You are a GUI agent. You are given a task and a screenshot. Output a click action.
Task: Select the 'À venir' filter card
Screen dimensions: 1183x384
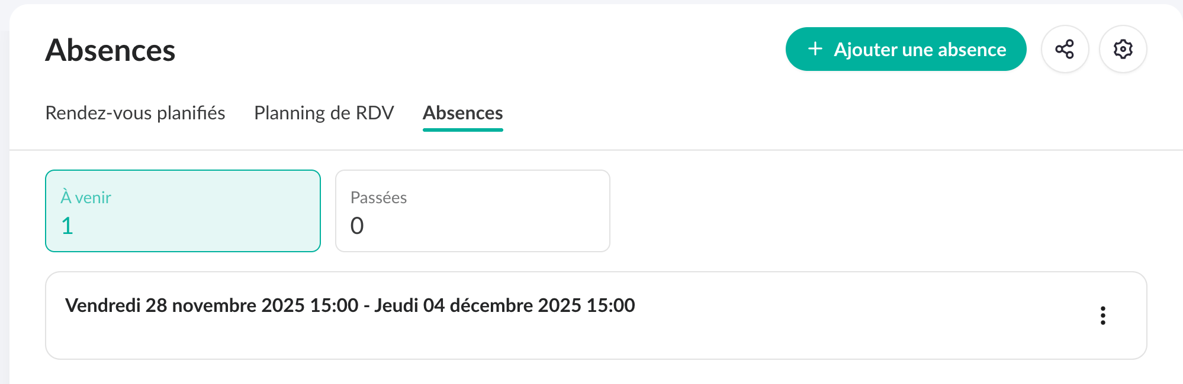[182, 211]
